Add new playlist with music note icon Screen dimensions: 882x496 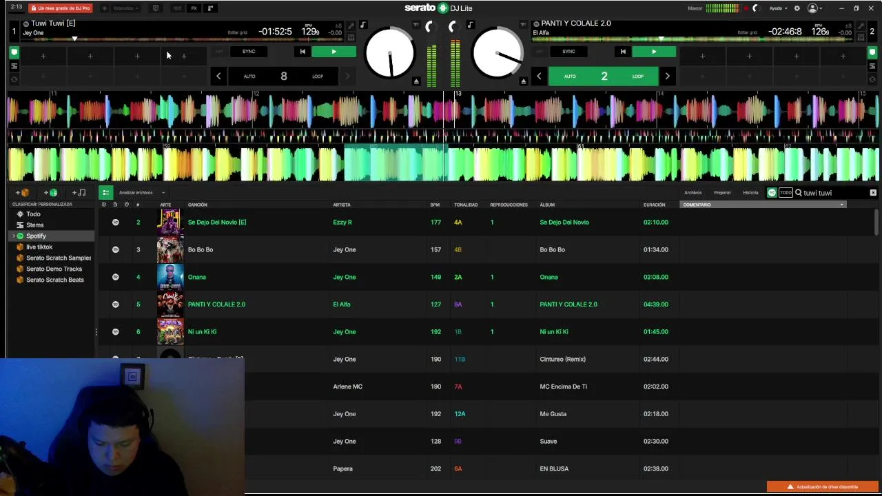coord(79,193)
